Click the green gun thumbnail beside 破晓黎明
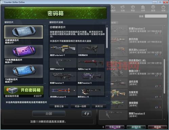The height and width of the screenshot is (130, 169). (x=119, y=104)
